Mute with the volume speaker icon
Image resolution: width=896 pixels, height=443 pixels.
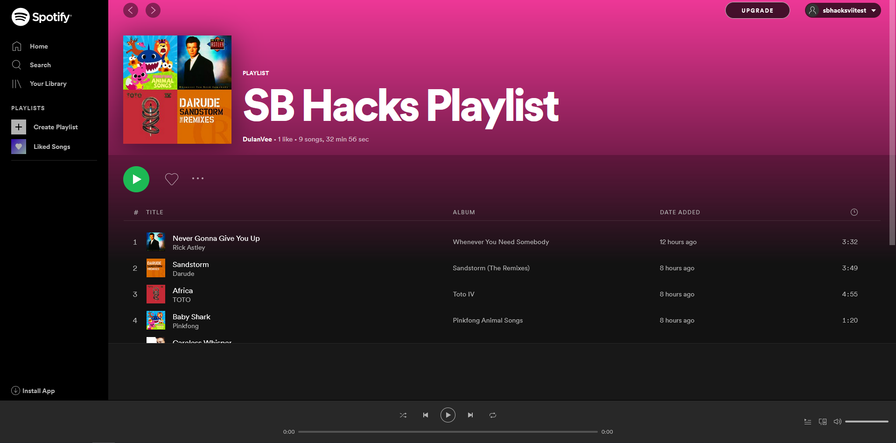(838, 422)
